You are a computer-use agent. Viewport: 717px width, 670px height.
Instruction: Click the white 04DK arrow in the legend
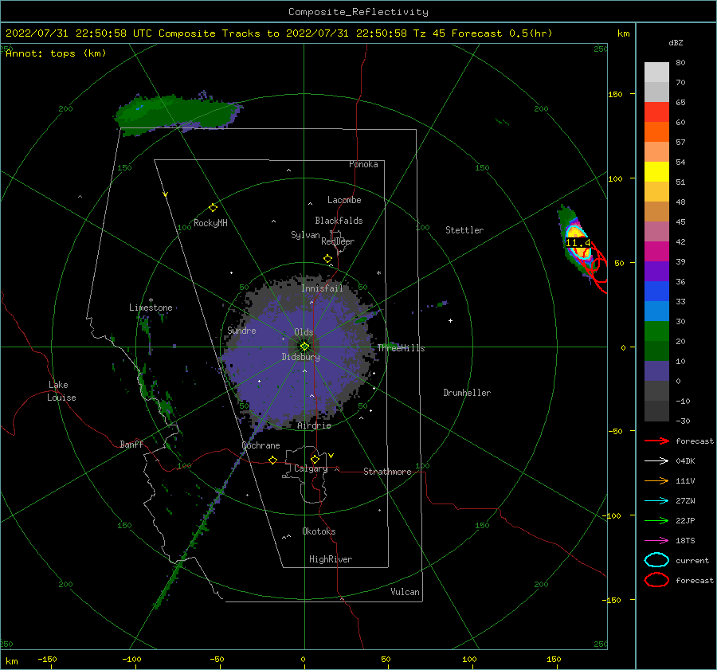pyautogui.click(x=656, y=460)
